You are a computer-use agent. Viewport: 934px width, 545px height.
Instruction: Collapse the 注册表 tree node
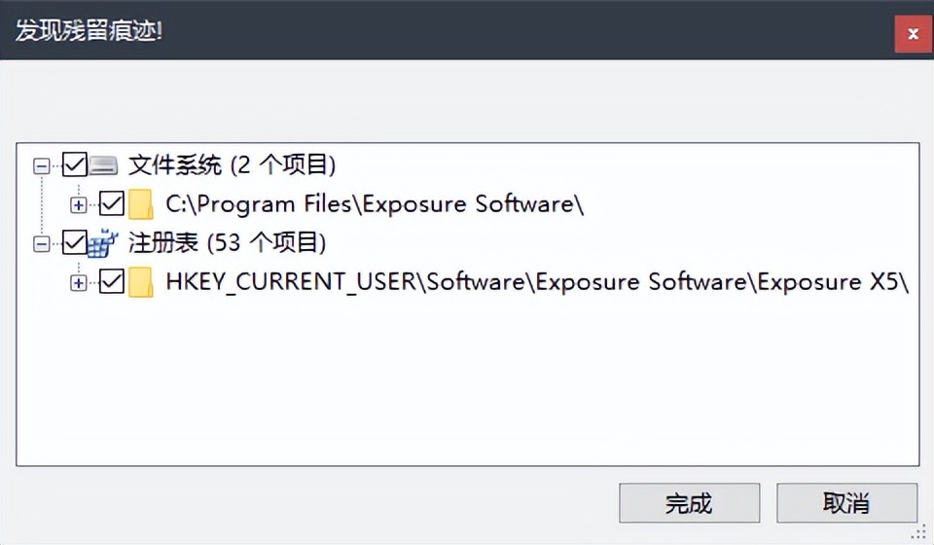tap(41, 243)
